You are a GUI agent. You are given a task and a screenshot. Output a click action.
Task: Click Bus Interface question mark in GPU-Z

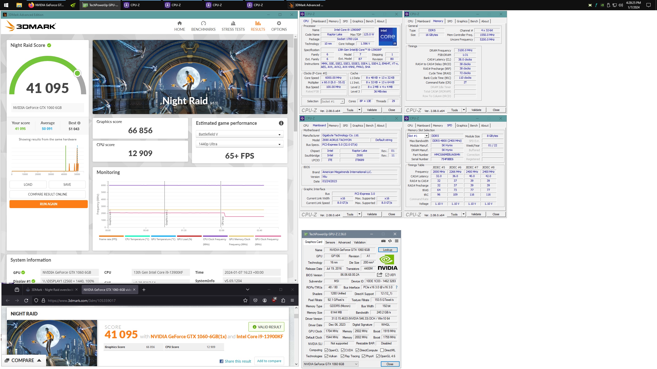click(x=397, y=287)
